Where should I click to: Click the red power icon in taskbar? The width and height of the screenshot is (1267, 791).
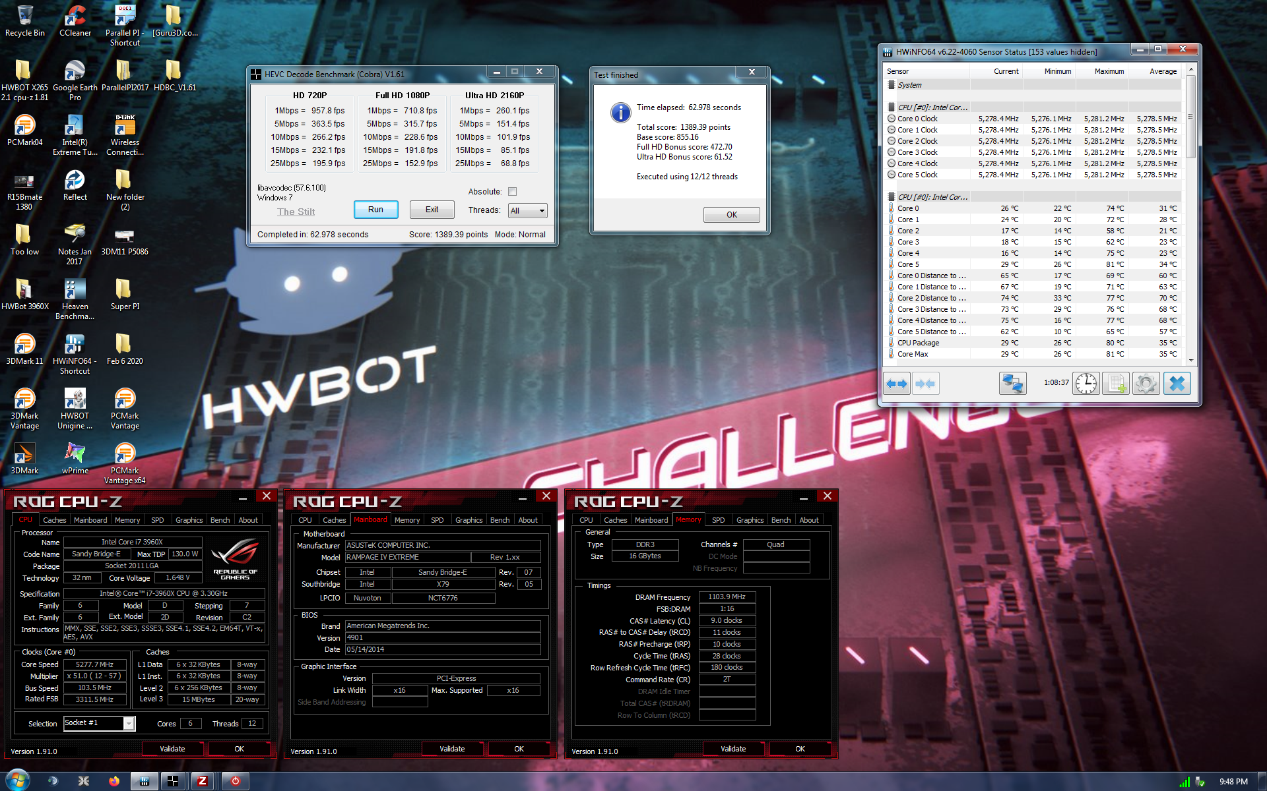pyautogui.click(x=236, y=781)
